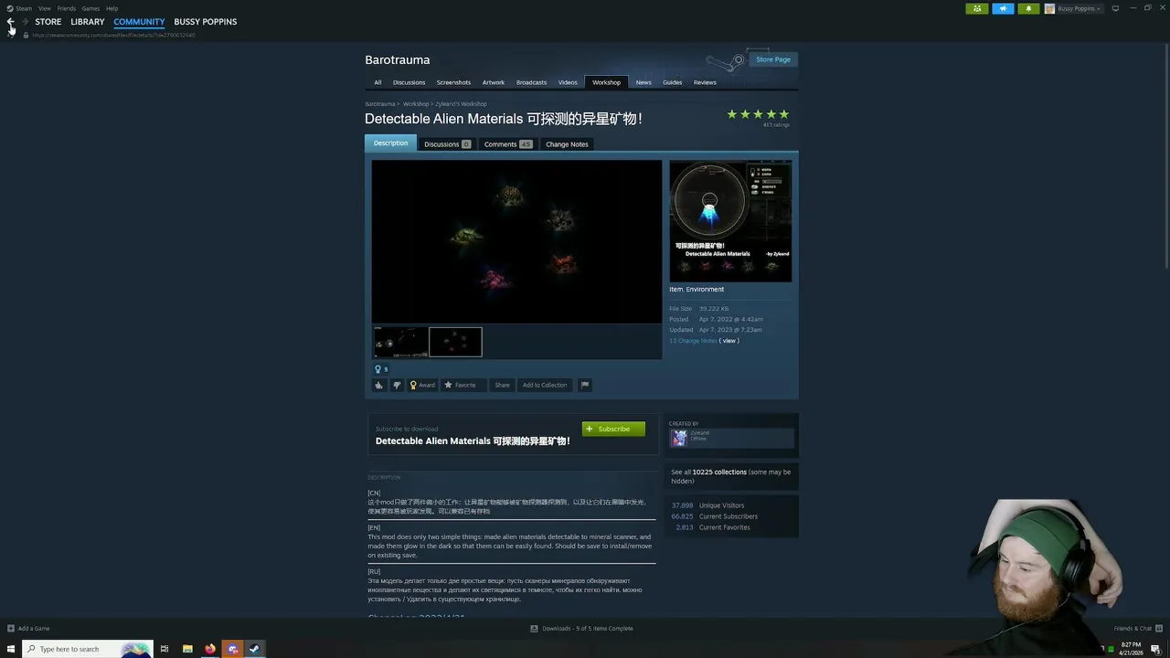Screen dimensions: 1170x658
Task: Select the second preview thumbnail
Action: tap(455, 342)
